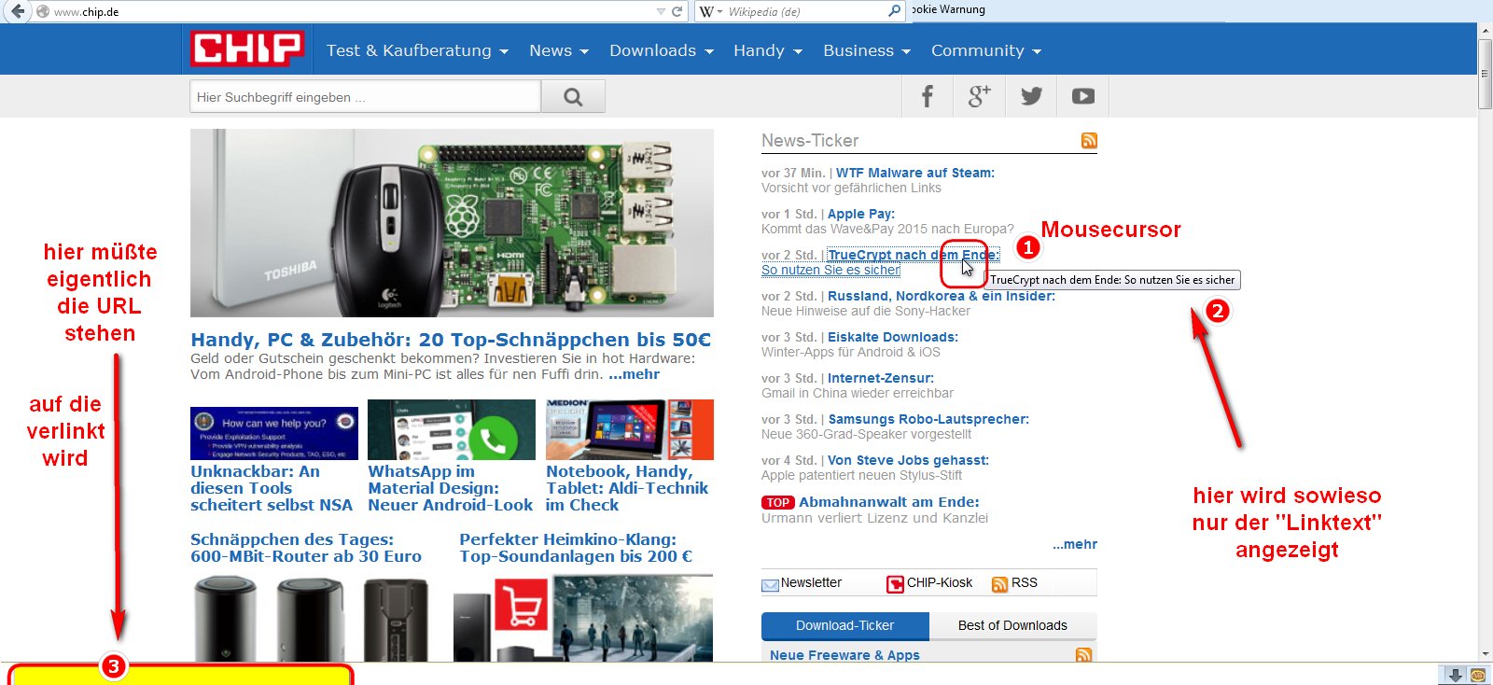The height and width of the screenshot is (685, 1493).
Task: Click the Newsletter link
Action: 810,582
